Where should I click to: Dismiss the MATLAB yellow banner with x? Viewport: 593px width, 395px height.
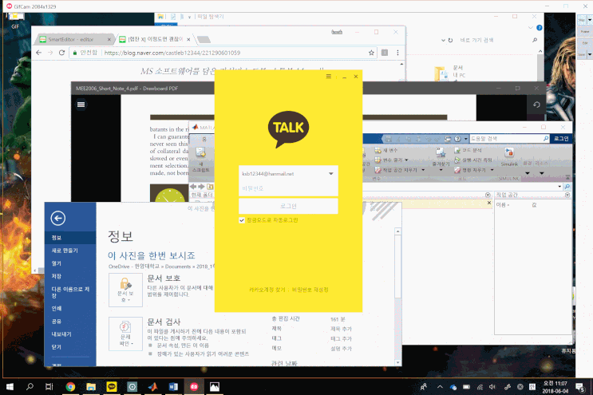pyautogui.click(x=489, y=203)
